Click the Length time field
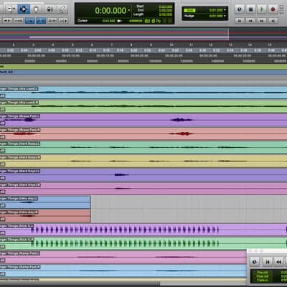Viewport: 287px width, 287px height. tap(166, 14)
